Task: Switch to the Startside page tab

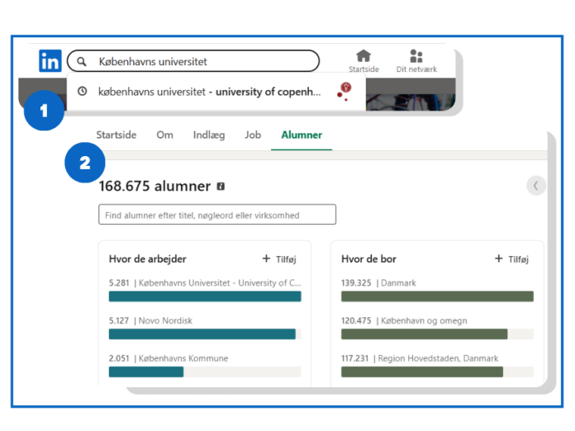Action: (x=116, y=135)
